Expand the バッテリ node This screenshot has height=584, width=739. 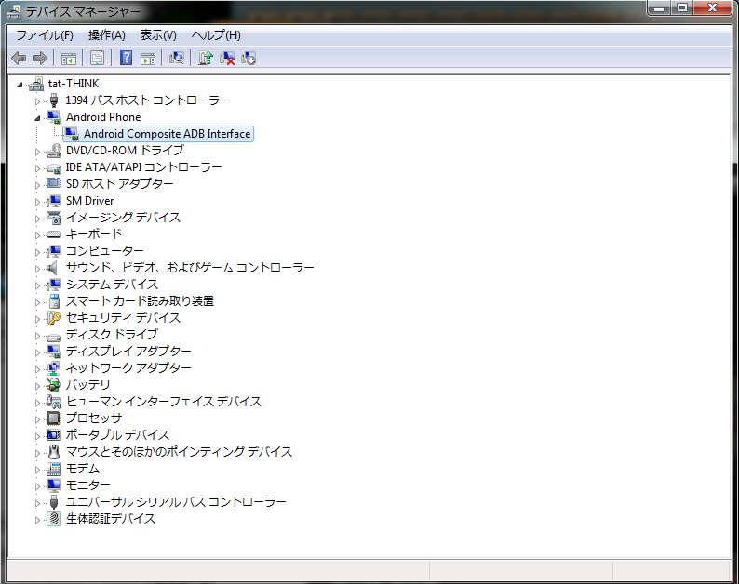point(37,386)
